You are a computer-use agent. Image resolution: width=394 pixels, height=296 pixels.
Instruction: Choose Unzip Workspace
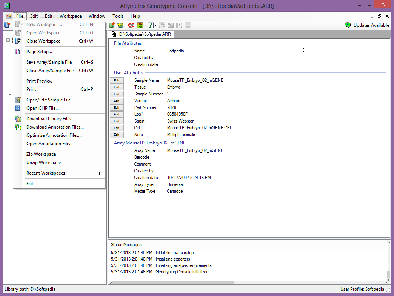(59, 163)
